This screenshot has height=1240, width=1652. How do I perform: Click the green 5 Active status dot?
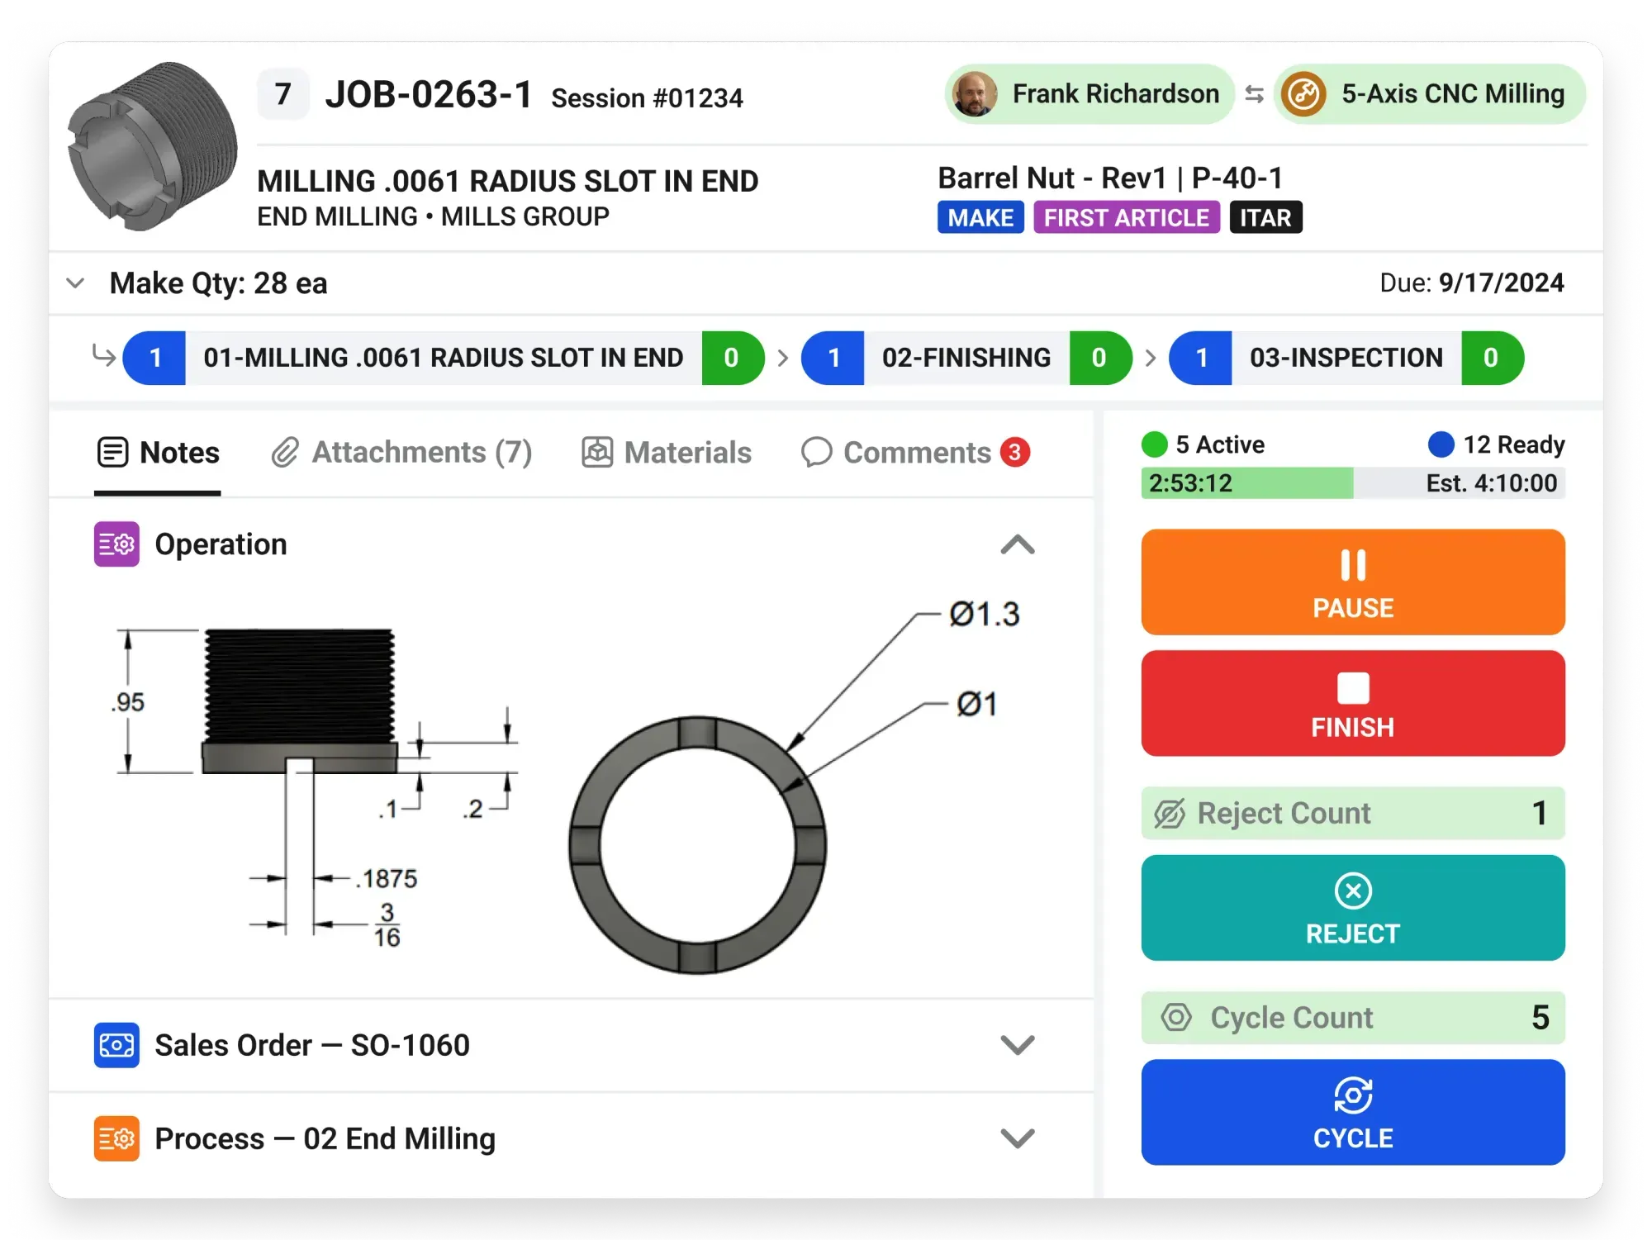[x=1154, y=444]
